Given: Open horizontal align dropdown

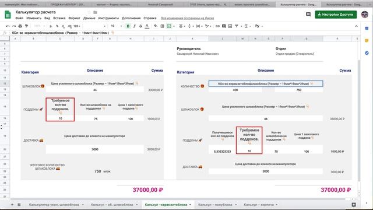Looking at the screenshot, I should (182, 26).
